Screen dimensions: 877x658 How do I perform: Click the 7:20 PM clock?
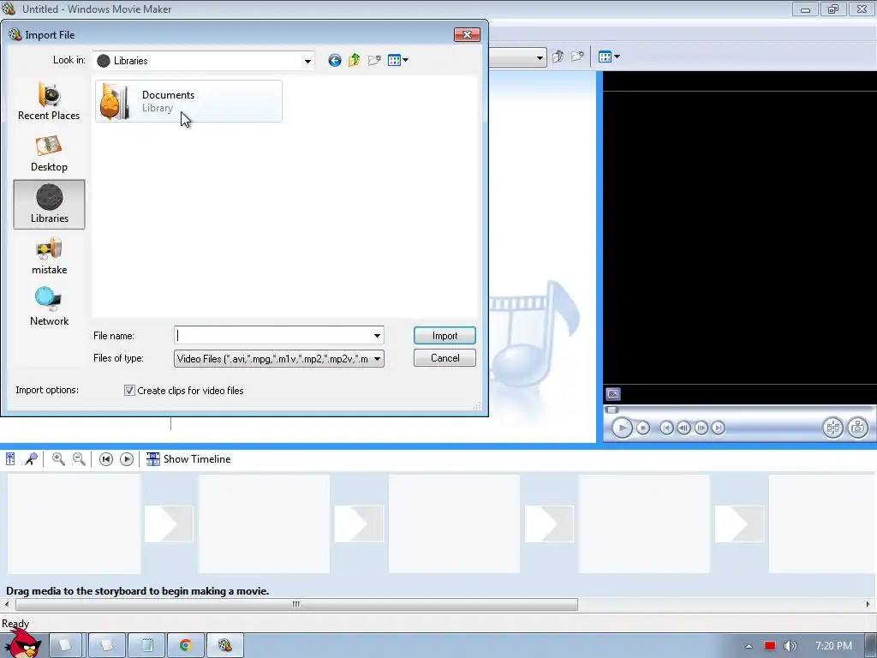[834, 646]
